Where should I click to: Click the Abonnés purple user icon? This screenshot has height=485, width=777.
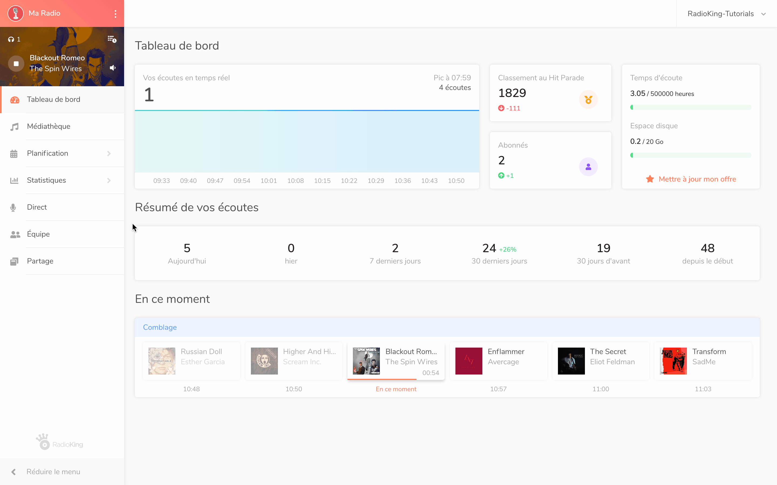(588, 167)
